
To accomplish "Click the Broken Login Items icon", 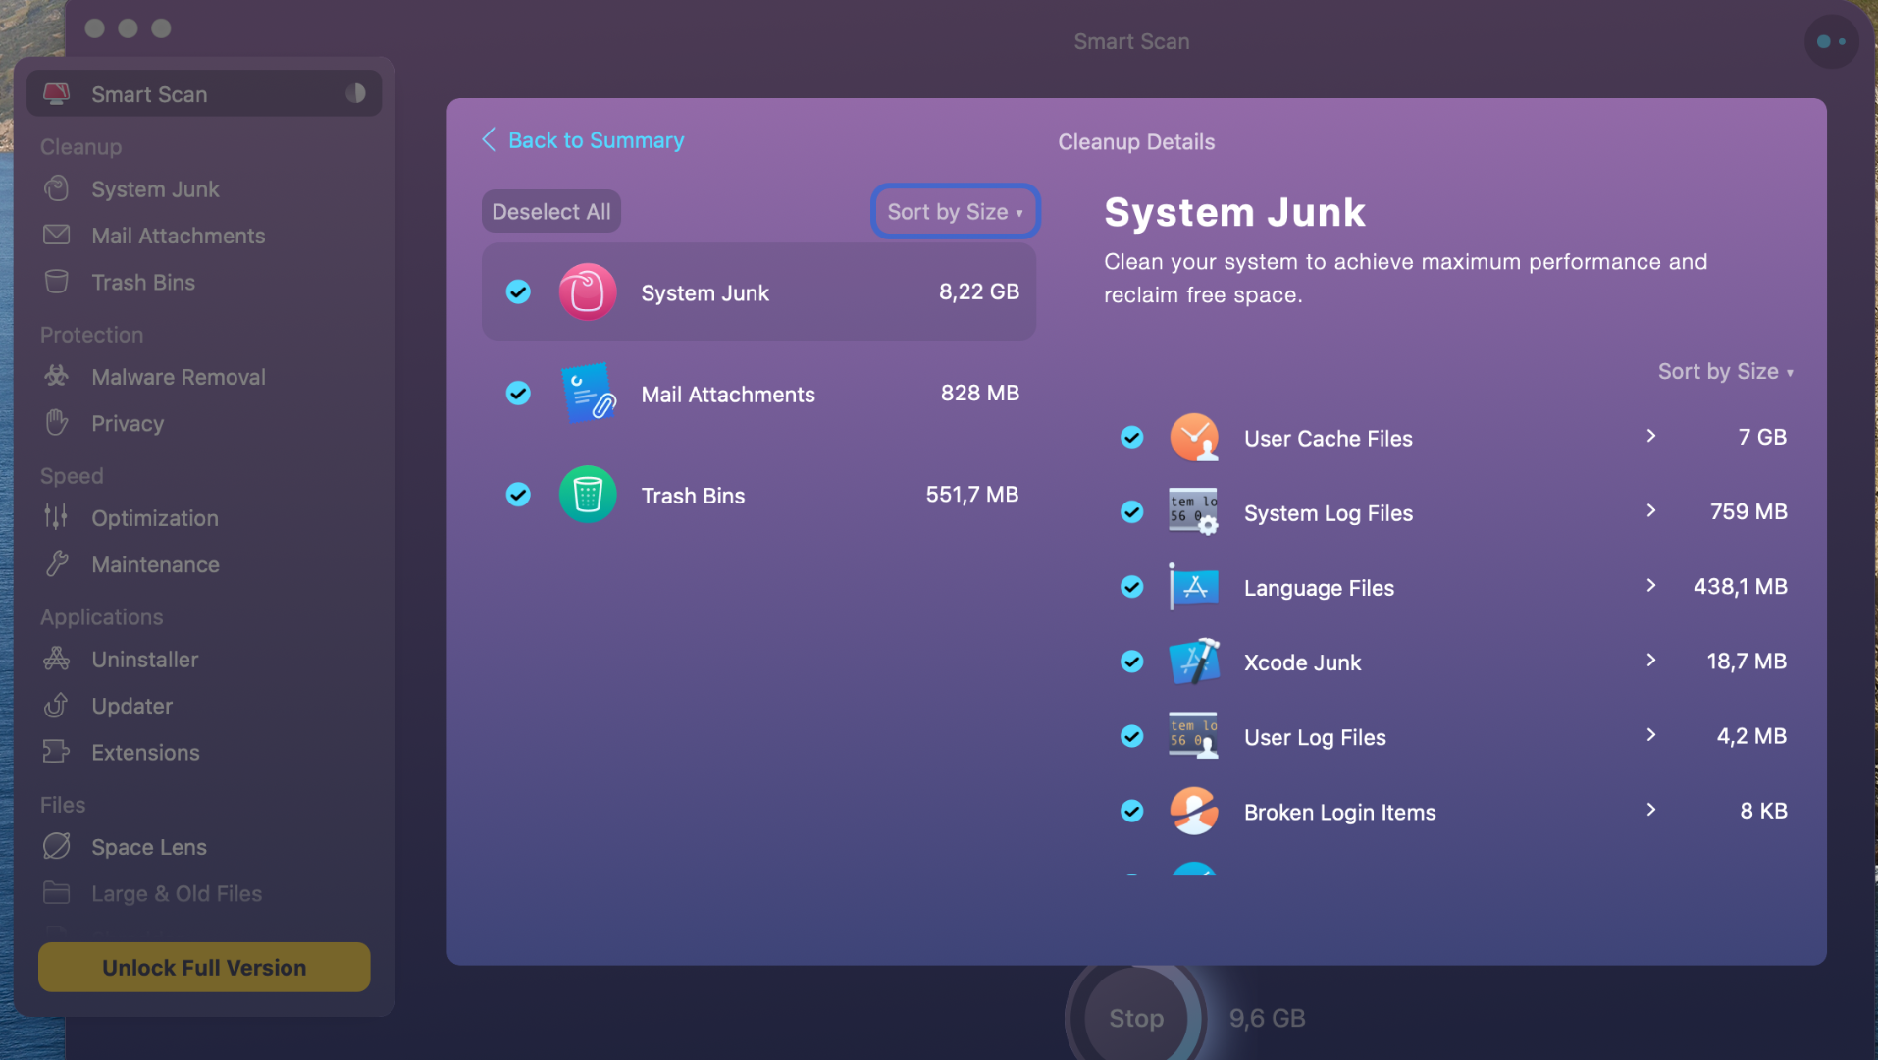I will (x=1194, y=811).
